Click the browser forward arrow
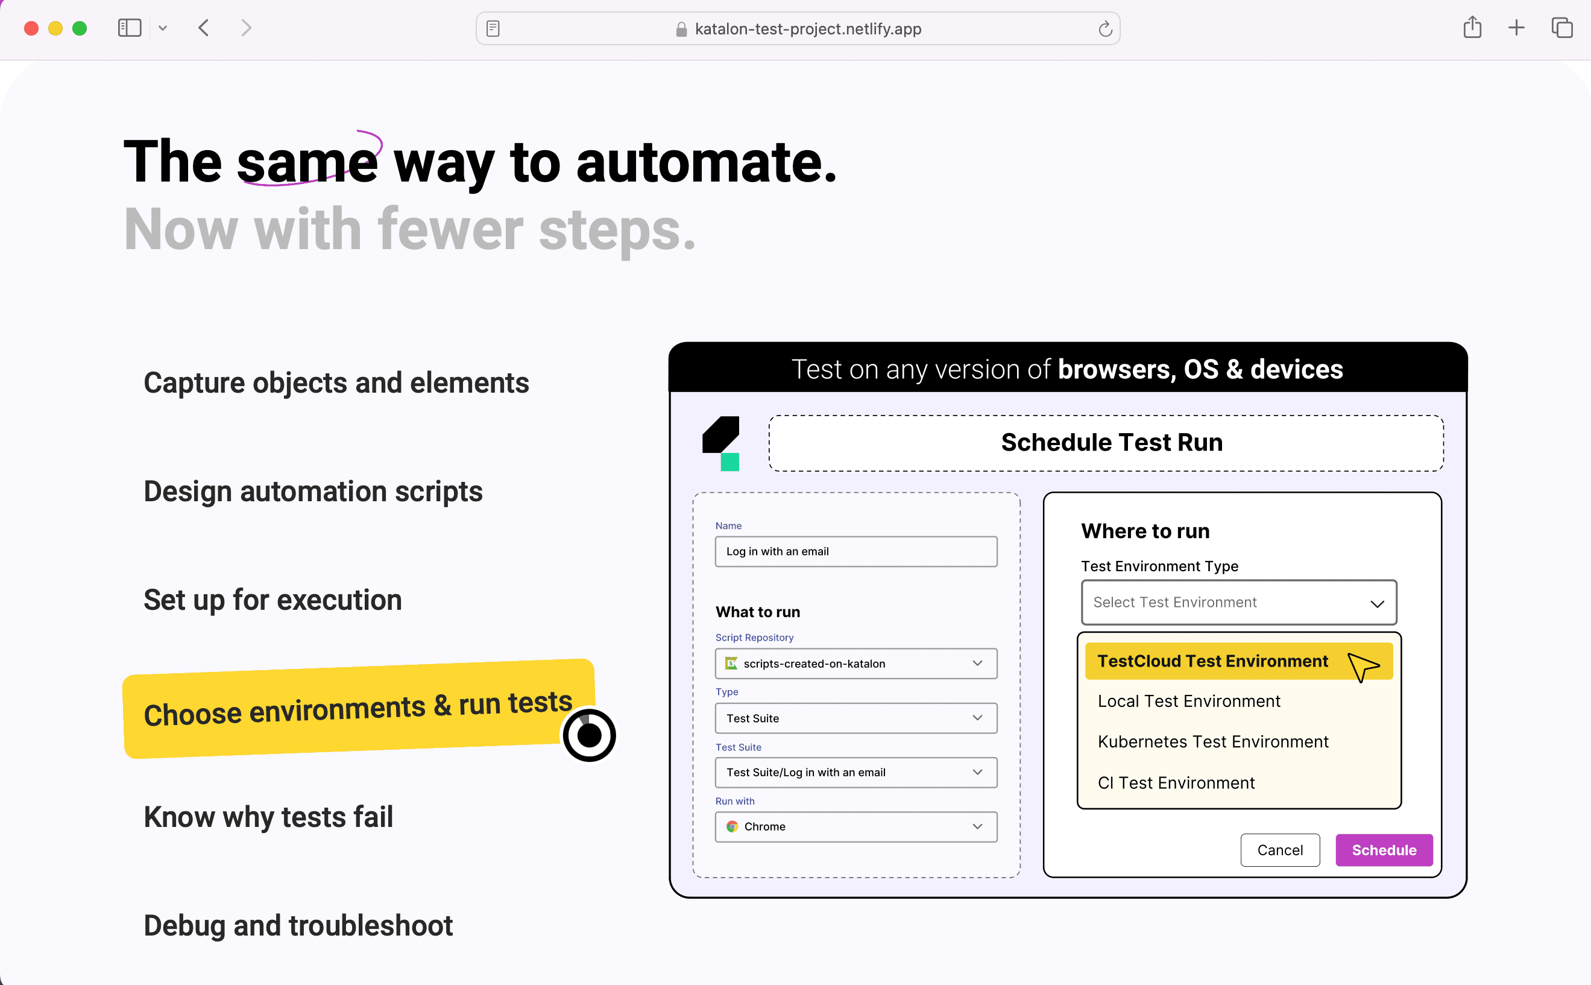 tap(246, 28)
